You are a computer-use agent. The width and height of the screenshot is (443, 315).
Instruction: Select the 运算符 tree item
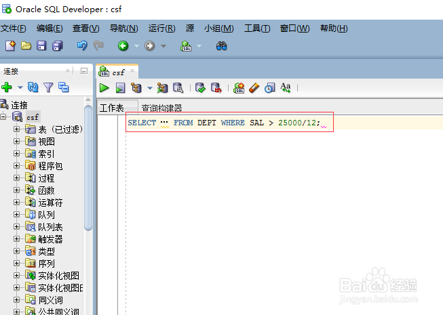pyautogui.click(x=50, y=203)
